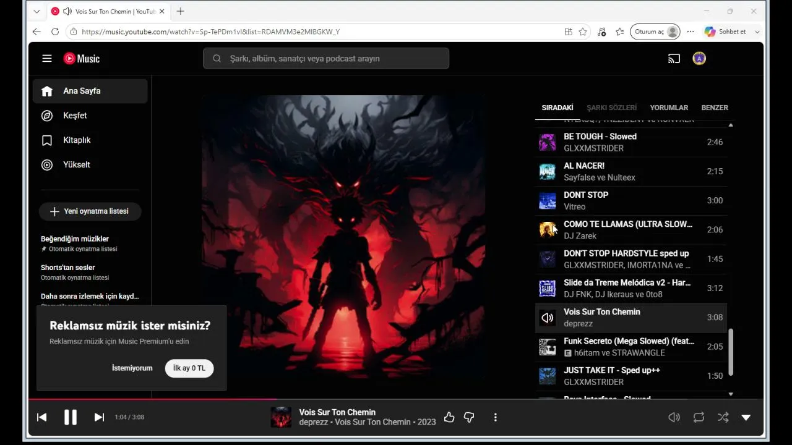The width and height of the screenshot is (792, 445).
Task: Play Slide da Treme Melódica v2
Action: 631,288
